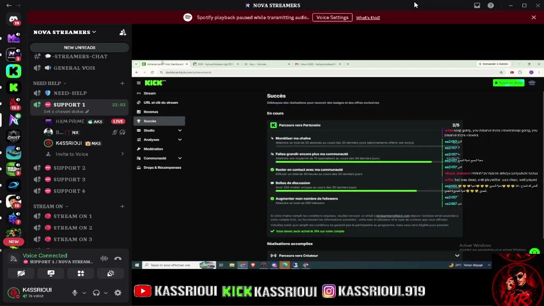Open the Discord inbox icon in title bar
The height and width of the screenshot is (306, 544).
[x=477, y=6]
